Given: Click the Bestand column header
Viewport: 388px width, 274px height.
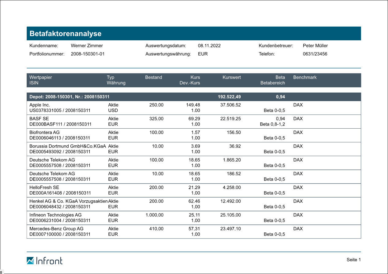Looking at the screenshot, I should pos(153,77).
